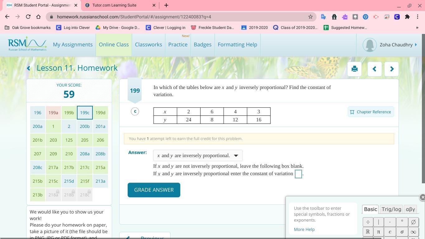Open the inversely proportional answer dropdown

(x=198, y=156)
